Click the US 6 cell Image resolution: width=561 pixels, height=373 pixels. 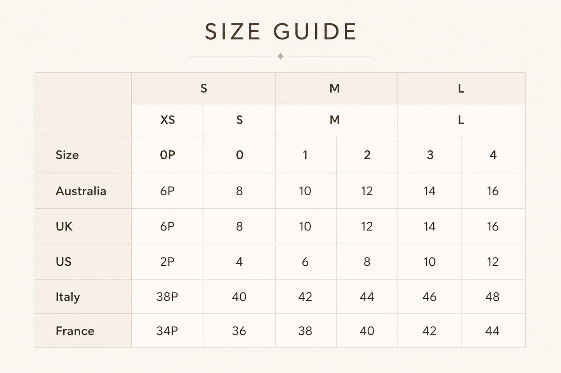point(306,262)
